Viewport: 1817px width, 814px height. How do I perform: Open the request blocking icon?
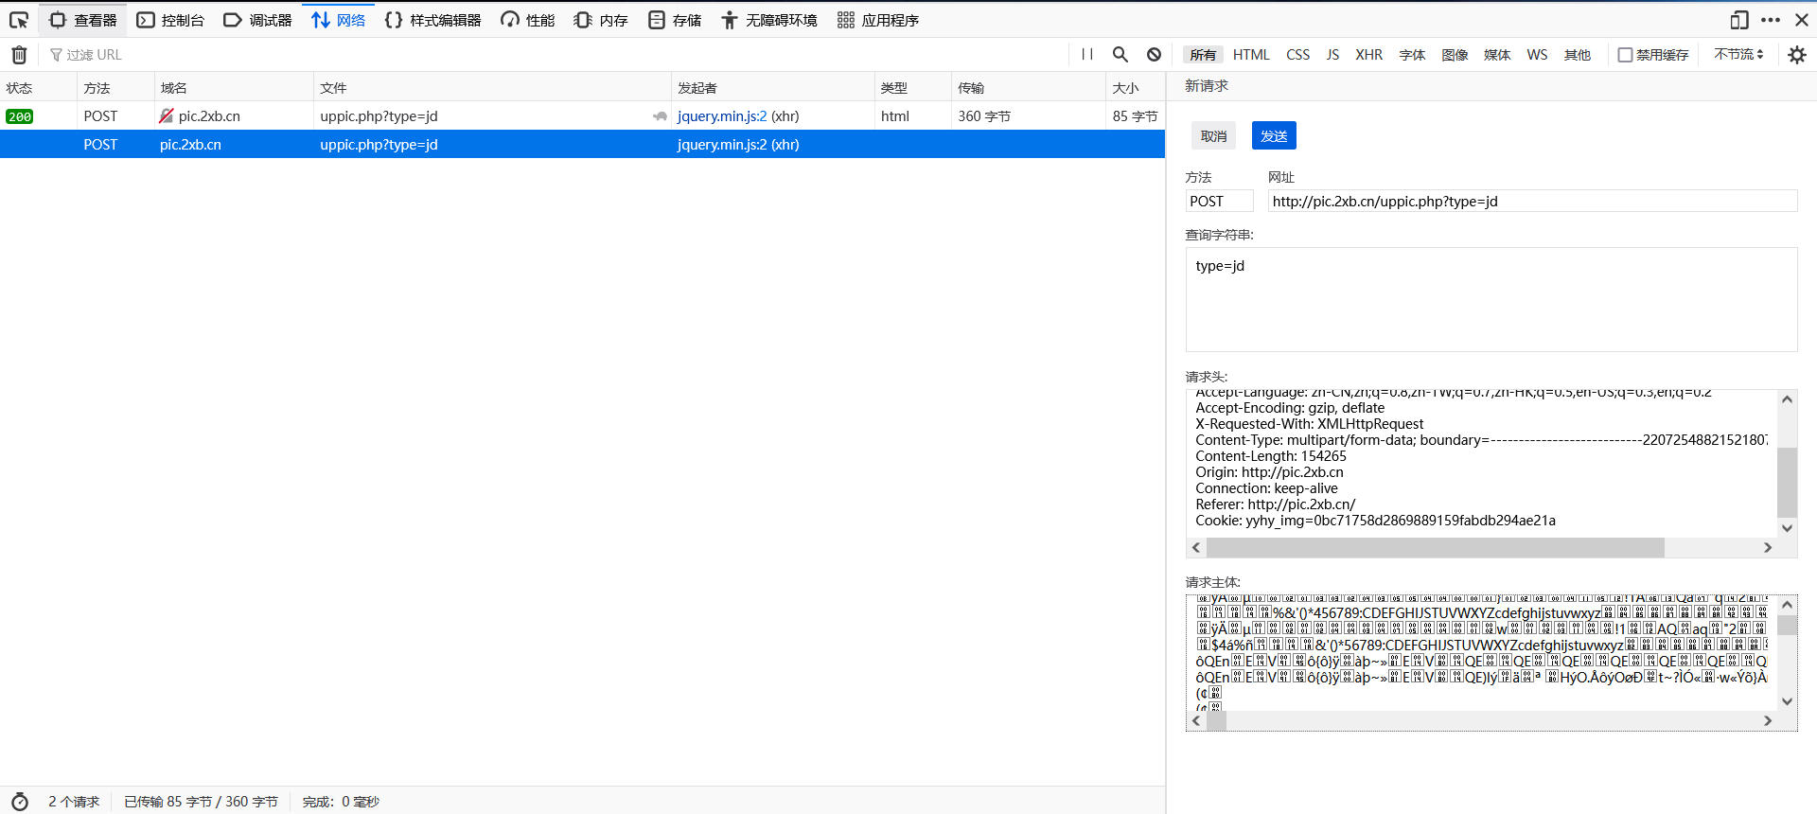coord(1154,55)
